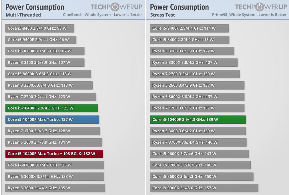Viewport: 289px width, 195px height.
Task: Click the CineBench Whole System caption text
Action: tap(102, 15)
